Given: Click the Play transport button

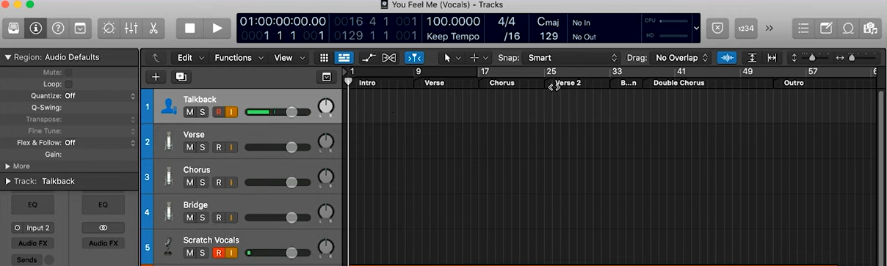Looking at the screenshot, I should tap(217, 28).
